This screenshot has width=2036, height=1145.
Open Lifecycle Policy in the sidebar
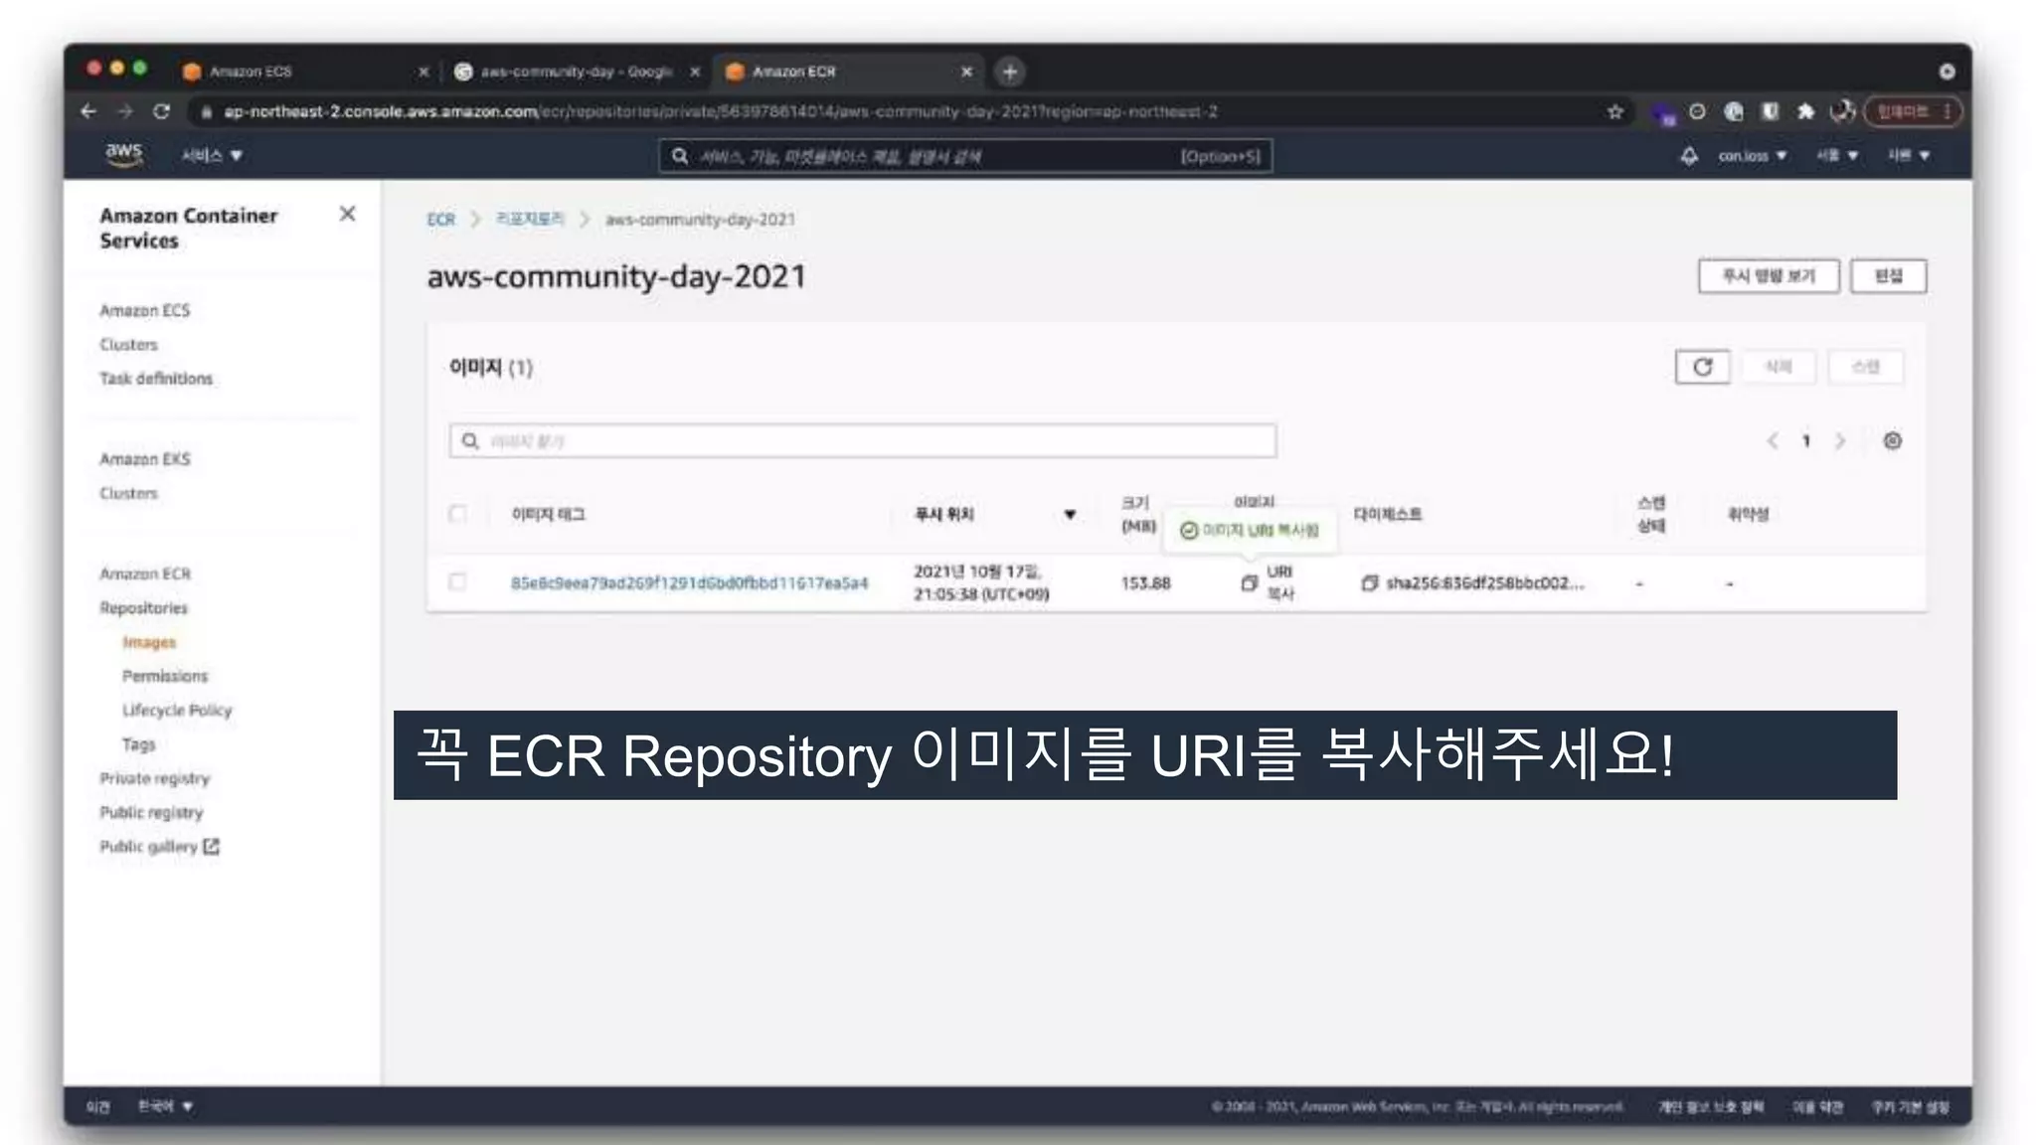tap(177, 711)
